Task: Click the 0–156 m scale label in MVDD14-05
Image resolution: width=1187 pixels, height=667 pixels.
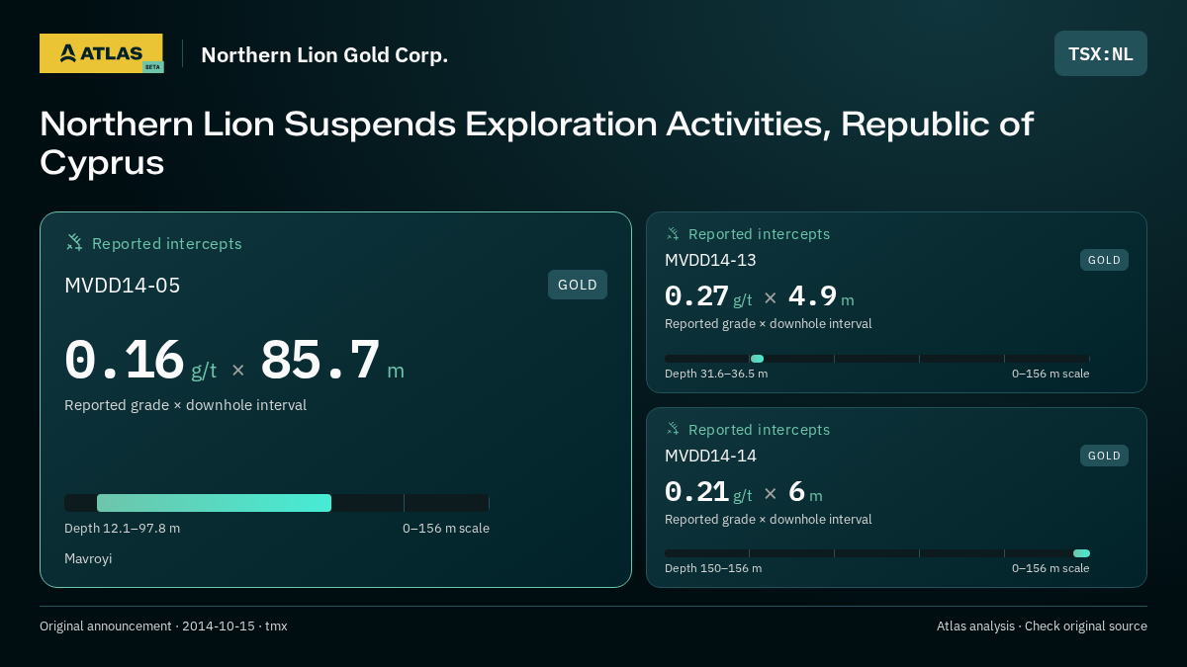Action: (446, 529)
